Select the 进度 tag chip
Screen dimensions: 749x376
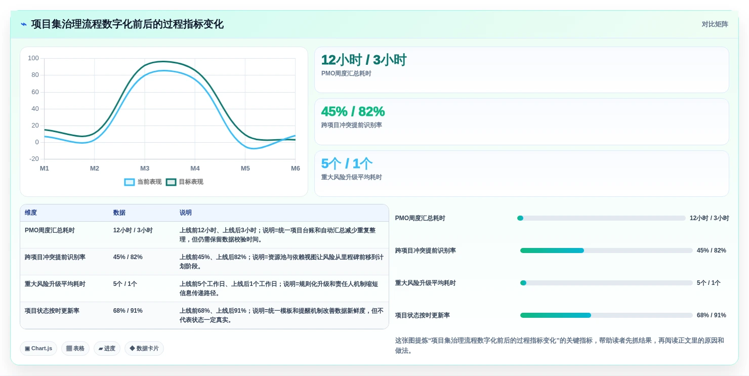(107, 349)
